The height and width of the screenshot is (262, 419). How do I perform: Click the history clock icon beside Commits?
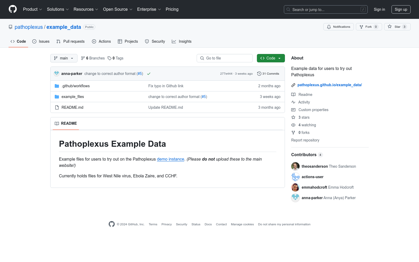(259, 74)
